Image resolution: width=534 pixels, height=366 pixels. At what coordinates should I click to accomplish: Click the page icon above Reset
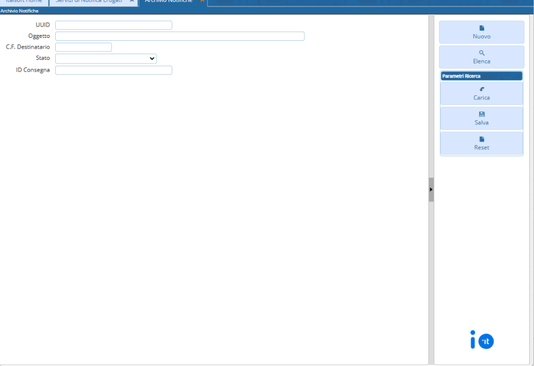click(x=482, y=139)
